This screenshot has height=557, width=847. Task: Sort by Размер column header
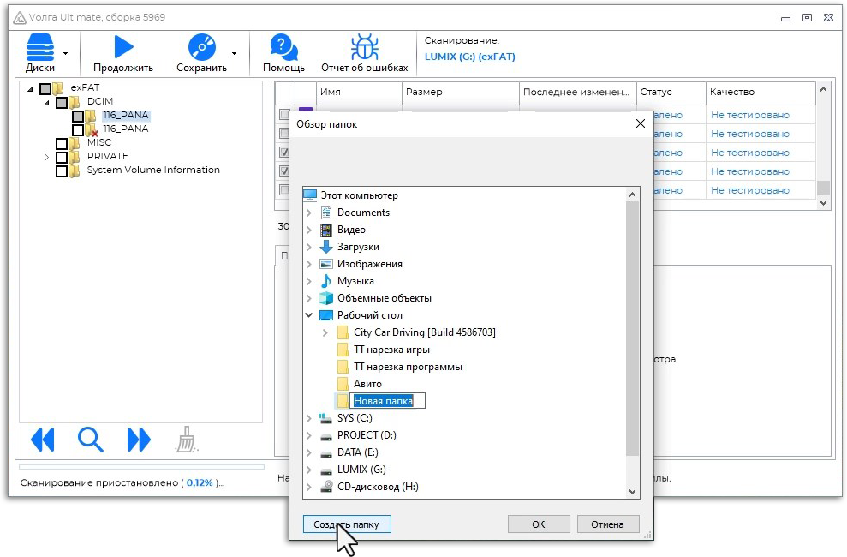coord(459,92)
